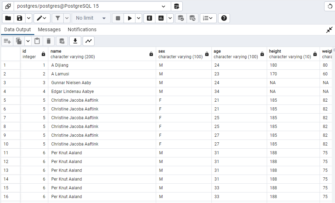This screenshot has height=203, width=335.
Task: Click the Commit transaction icon
Action: point(181,18)
